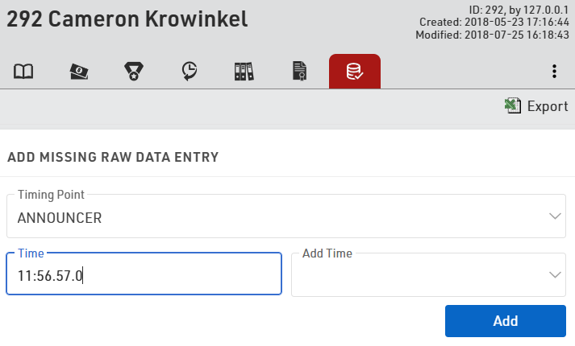575x346 pixels.
Task: Click the participant name 292 Cameron Krowinkel
Action: 127,19
